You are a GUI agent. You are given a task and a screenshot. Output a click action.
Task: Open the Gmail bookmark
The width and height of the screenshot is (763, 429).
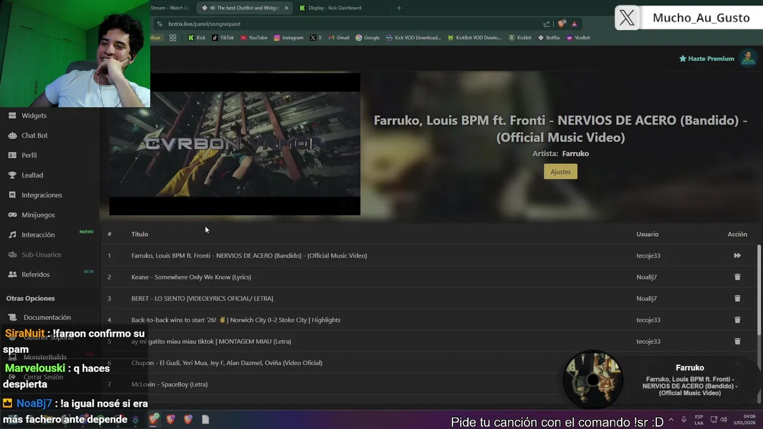pos(339,38)
